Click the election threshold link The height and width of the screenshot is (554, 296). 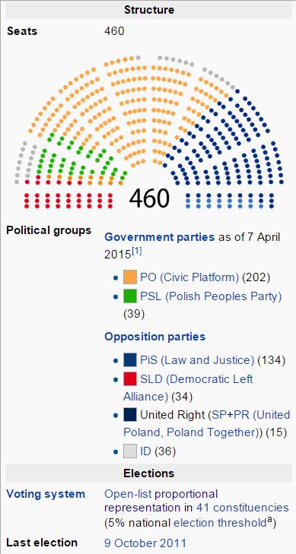220,523
